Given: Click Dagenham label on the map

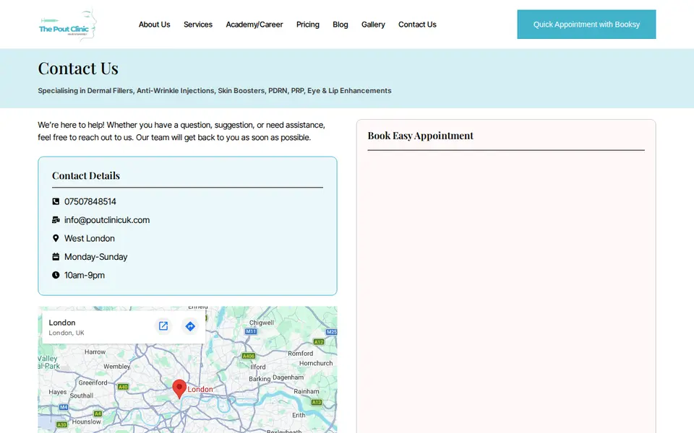Looking at the screenshot, I should click(x=288, y=377).
